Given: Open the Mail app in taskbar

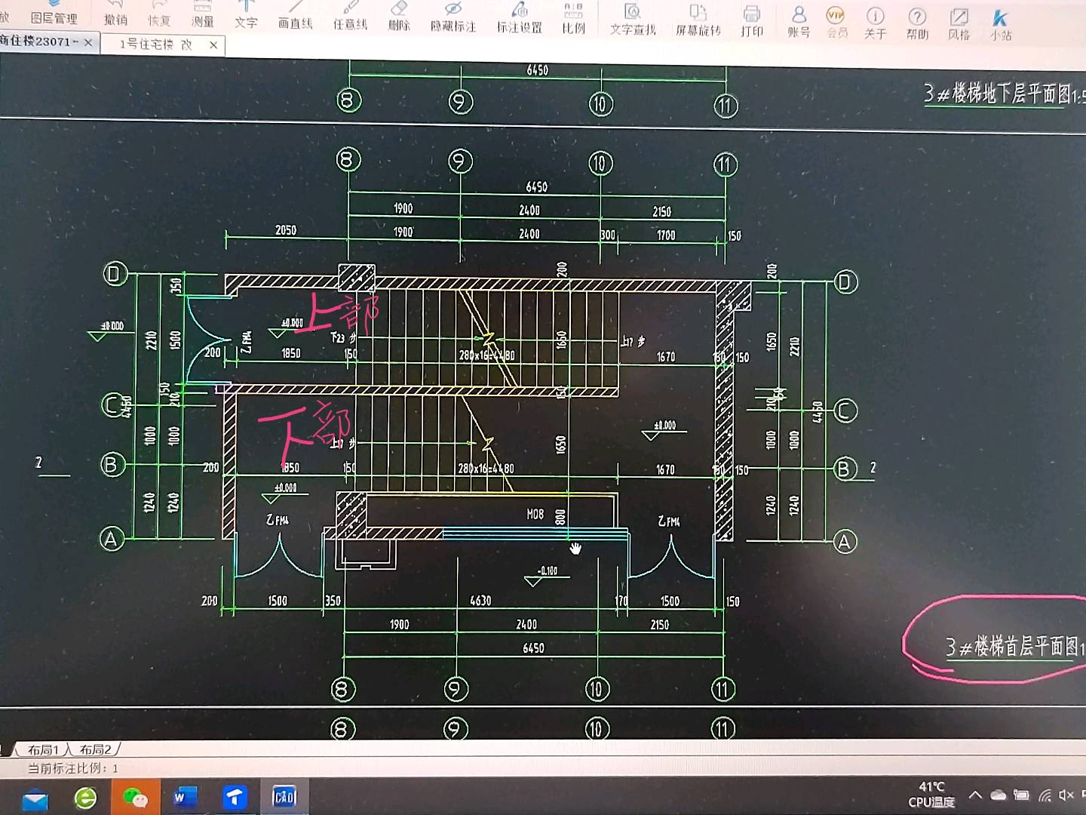Looking at the screenshot, I should coord(35,798).
